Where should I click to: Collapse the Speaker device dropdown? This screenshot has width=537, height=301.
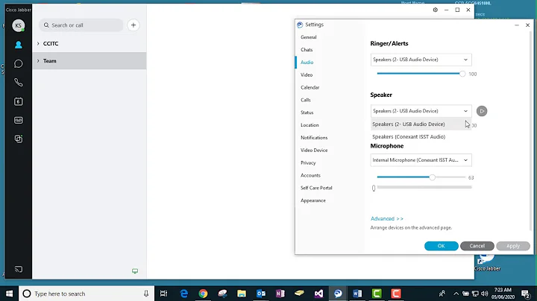pyautogui.click(x=421, y=111)
